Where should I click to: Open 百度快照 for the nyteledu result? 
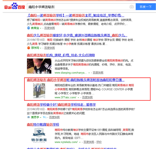(x=89, y=142)
